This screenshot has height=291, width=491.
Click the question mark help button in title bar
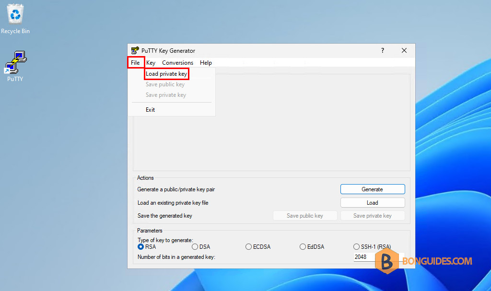[382, 50]
